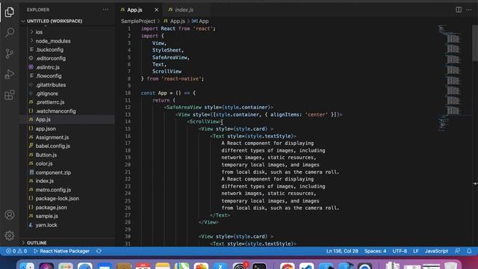Start the React Native Packager
The image size is (478, 269).
pos(61,251)
